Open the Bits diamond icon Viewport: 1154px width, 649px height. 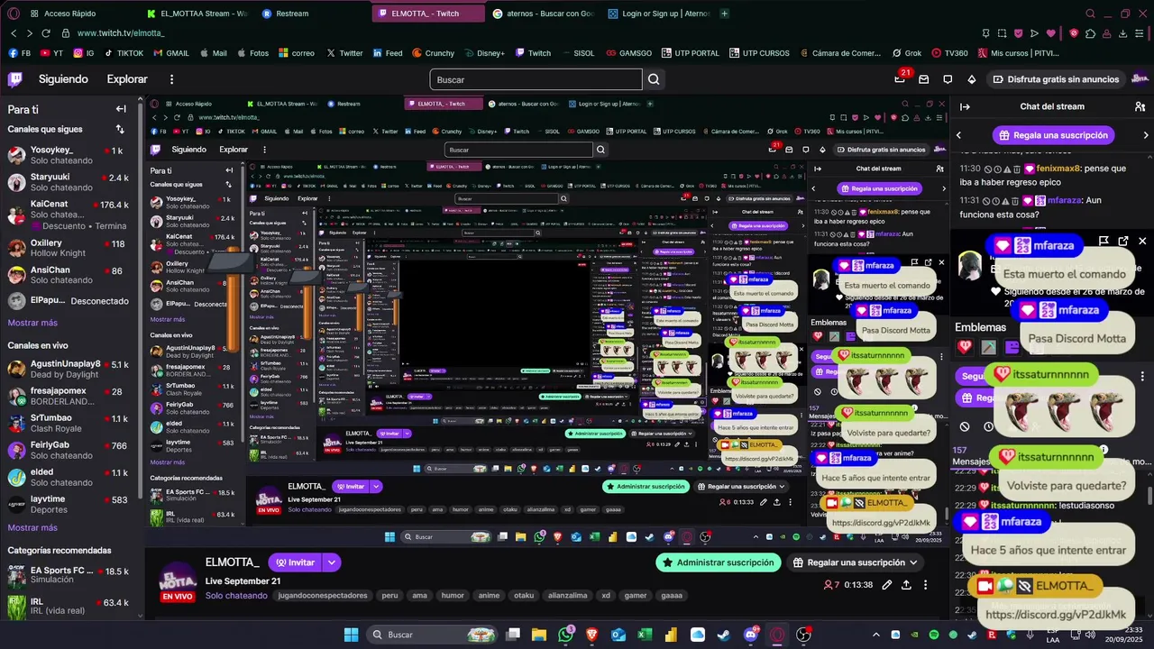(971, 79)
